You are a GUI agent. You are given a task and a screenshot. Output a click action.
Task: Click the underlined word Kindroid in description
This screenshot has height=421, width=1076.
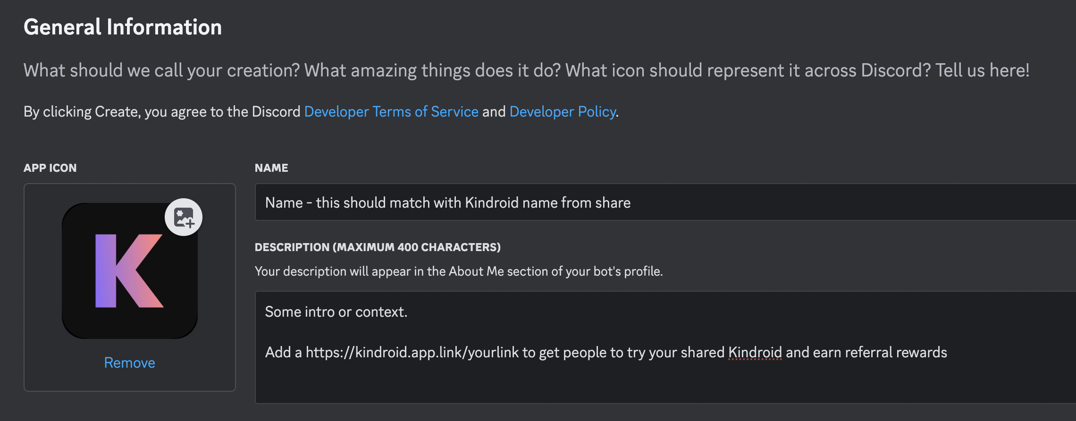point(755,353)
